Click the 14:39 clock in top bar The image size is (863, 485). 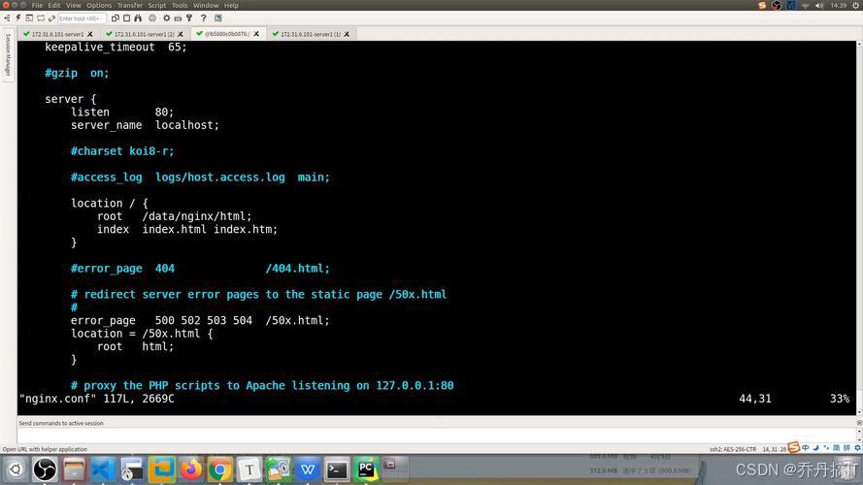coord(838,5)
